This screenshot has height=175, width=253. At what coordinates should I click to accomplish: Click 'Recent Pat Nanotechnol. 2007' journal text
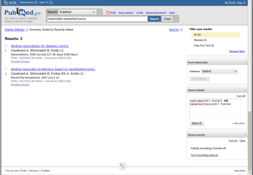(x=29, y=77)
